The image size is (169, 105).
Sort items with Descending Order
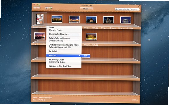pos(57,62)
